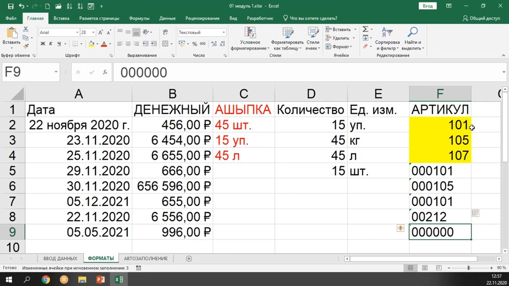Click Undo arrow in quick access toolbar
This screenshot has width=509, height=286.
coord(21,6)
